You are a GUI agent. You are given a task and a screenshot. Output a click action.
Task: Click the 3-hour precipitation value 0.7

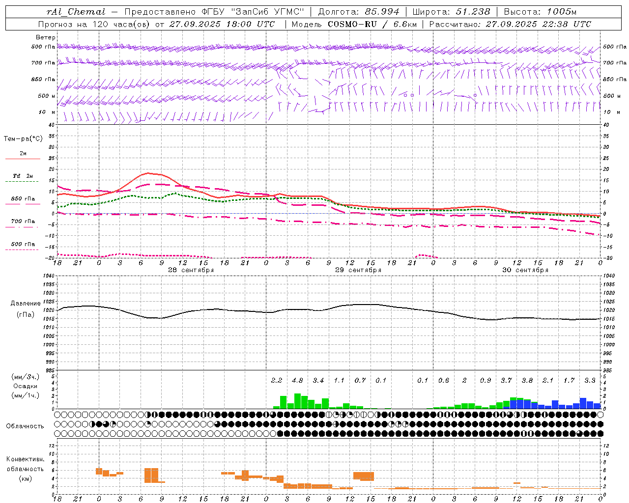360,380
